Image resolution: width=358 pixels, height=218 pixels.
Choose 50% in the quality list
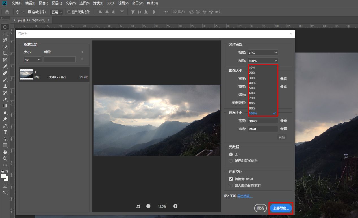[262, 88]
